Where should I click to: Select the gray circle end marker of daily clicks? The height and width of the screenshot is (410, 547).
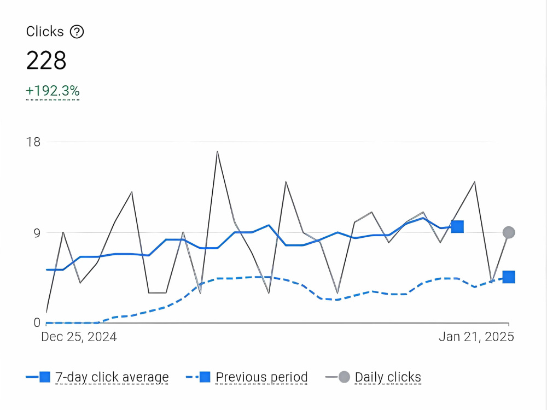click(x=509, y=232)
